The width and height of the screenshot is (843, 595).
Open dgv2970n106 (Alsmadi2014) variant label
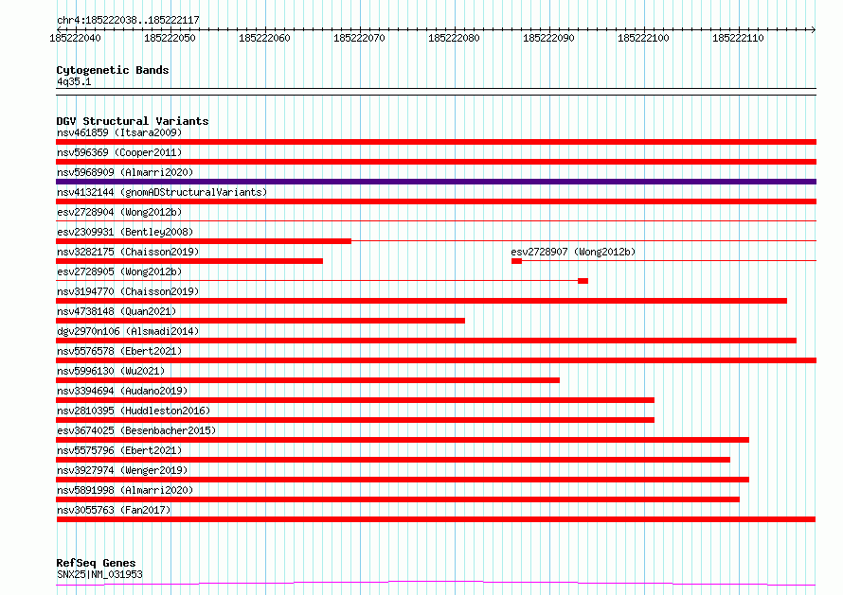point(128,331)
